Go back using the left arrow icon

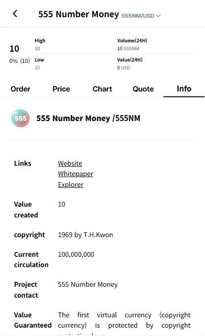tap(15, 14)
